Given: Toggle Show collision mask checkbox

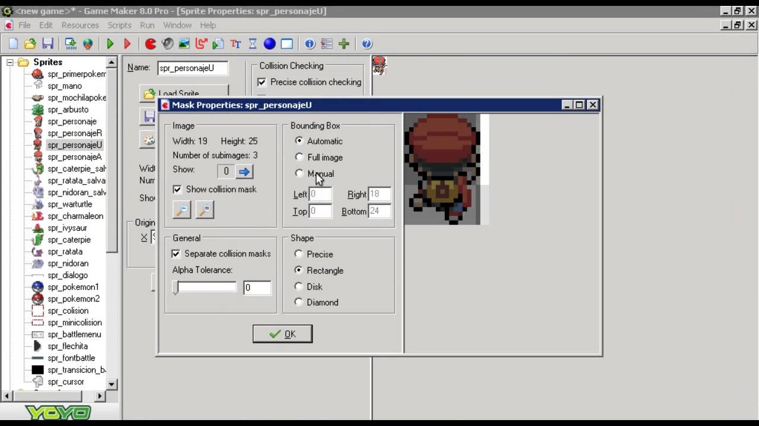Looking at the screenshot, I should (x=177, y=189).
